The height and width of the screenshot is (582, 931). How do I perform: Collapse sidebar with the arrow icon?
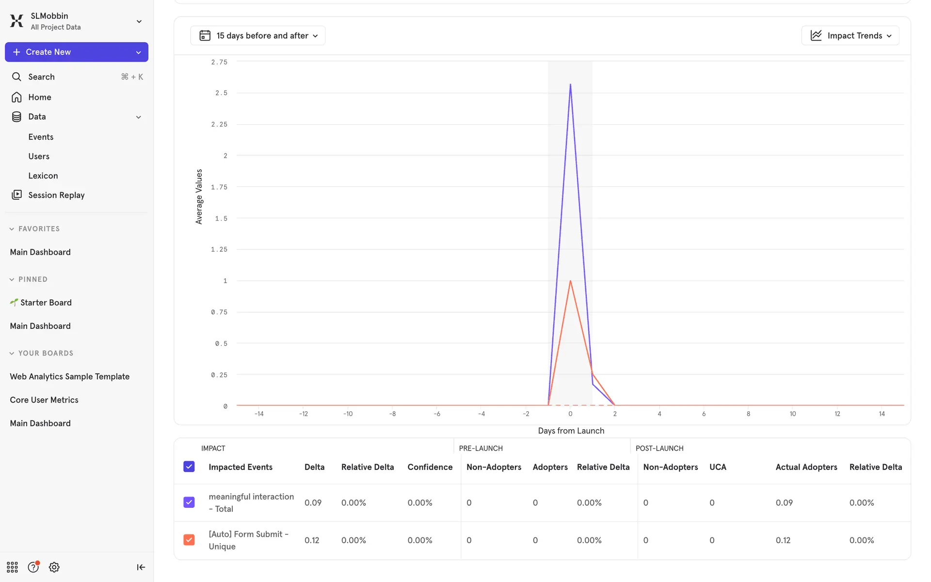pyautogui.click(x=141, y=567)
